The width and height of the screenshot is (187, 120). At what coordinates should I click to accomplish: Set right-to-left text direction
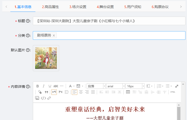click(x=60, y=92)
